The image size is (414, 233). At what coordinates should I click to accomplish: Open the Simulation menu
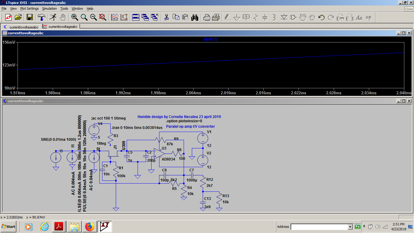[49, 8]
